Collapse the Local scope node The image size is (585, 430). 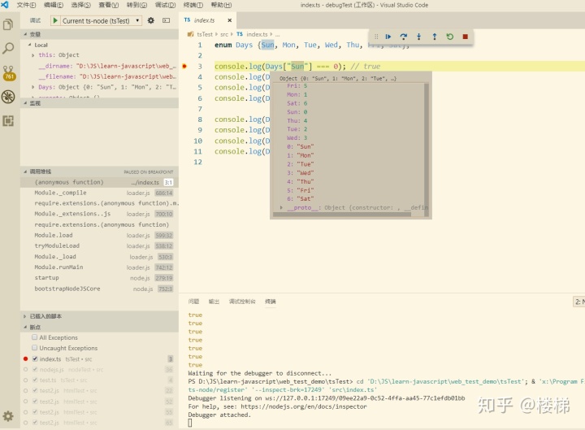pos(30,45)
